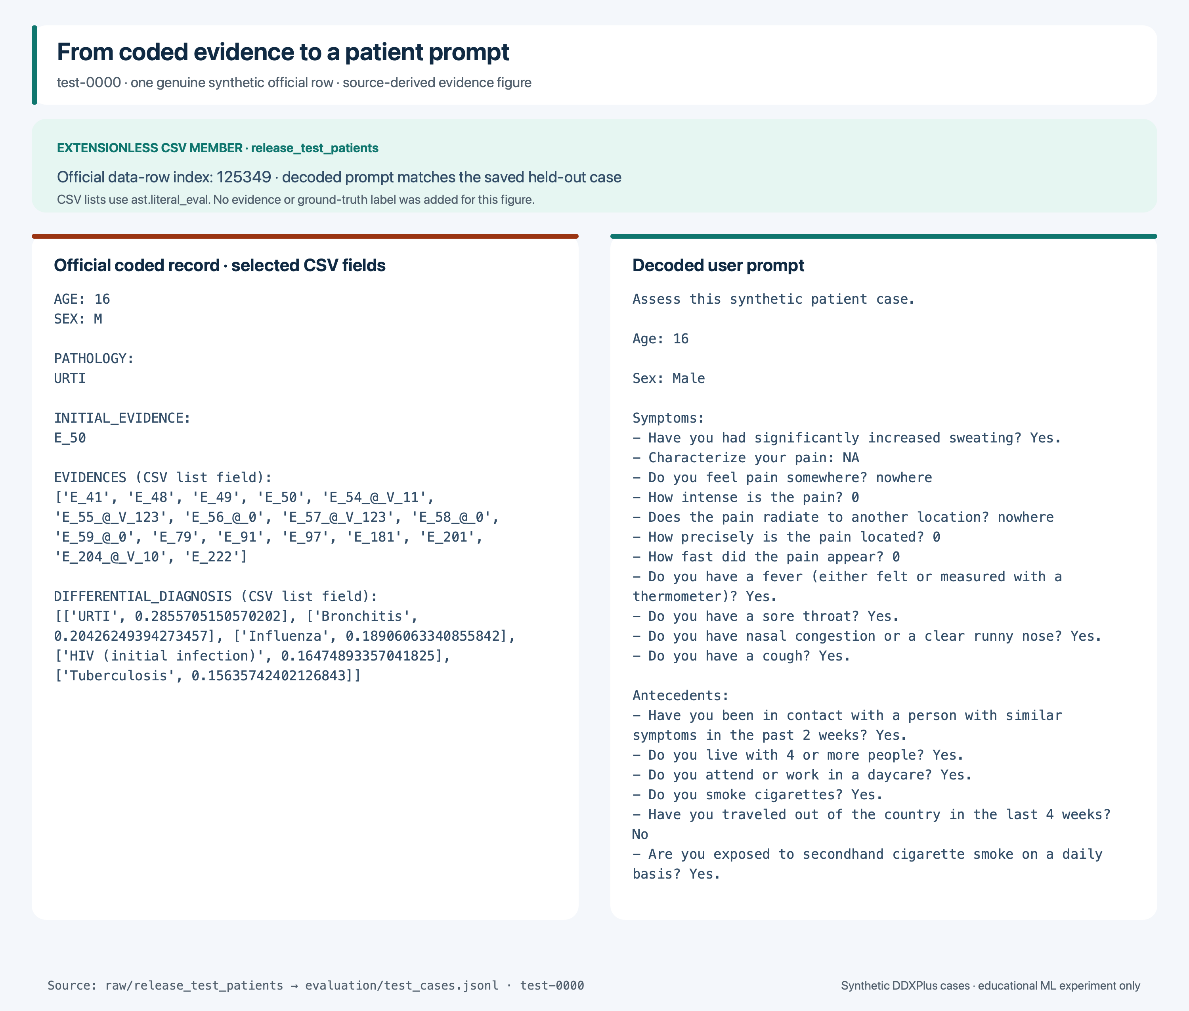The width and height of the screenshot is (1189, 1011).
Task: Click the 'Tuberculosis' differential entry line
Action: click(207, 676)
